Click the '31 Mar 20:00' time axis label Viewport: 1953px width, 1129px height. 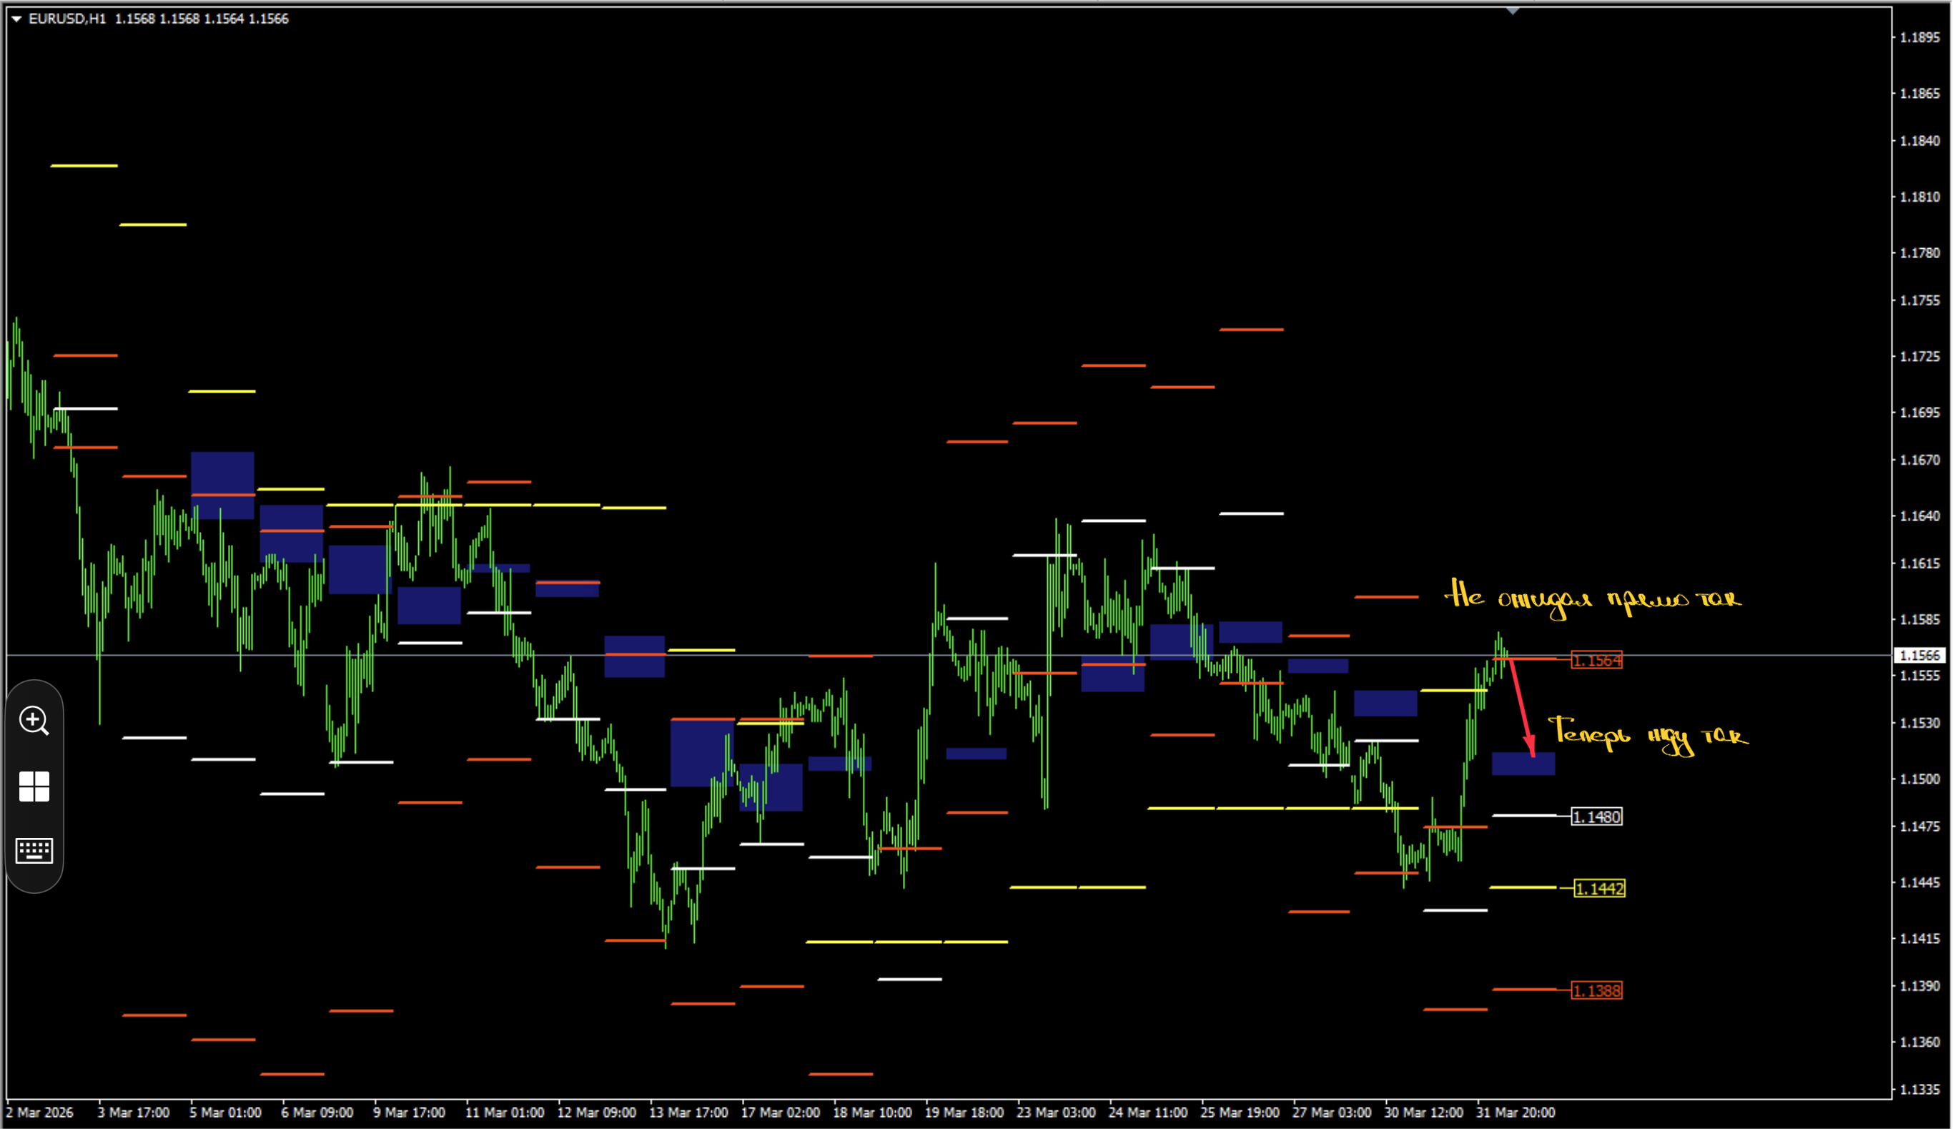(x=1515, y=1113)
